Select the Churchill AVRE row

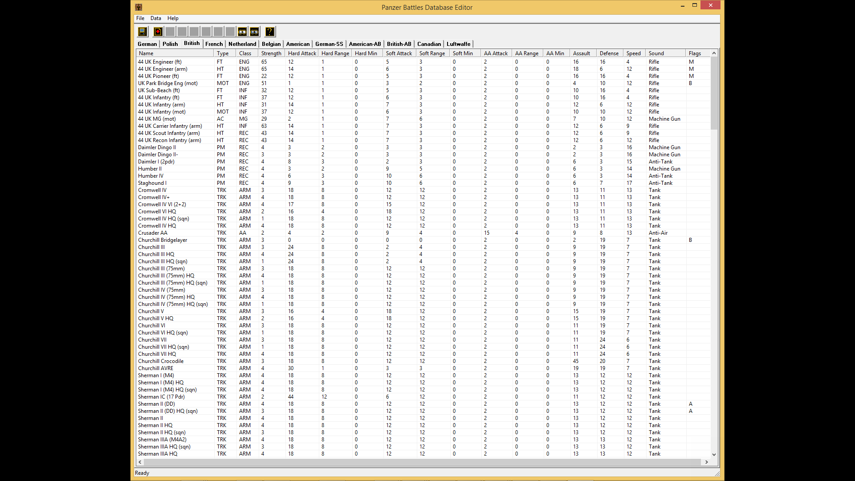click(423, 368)
